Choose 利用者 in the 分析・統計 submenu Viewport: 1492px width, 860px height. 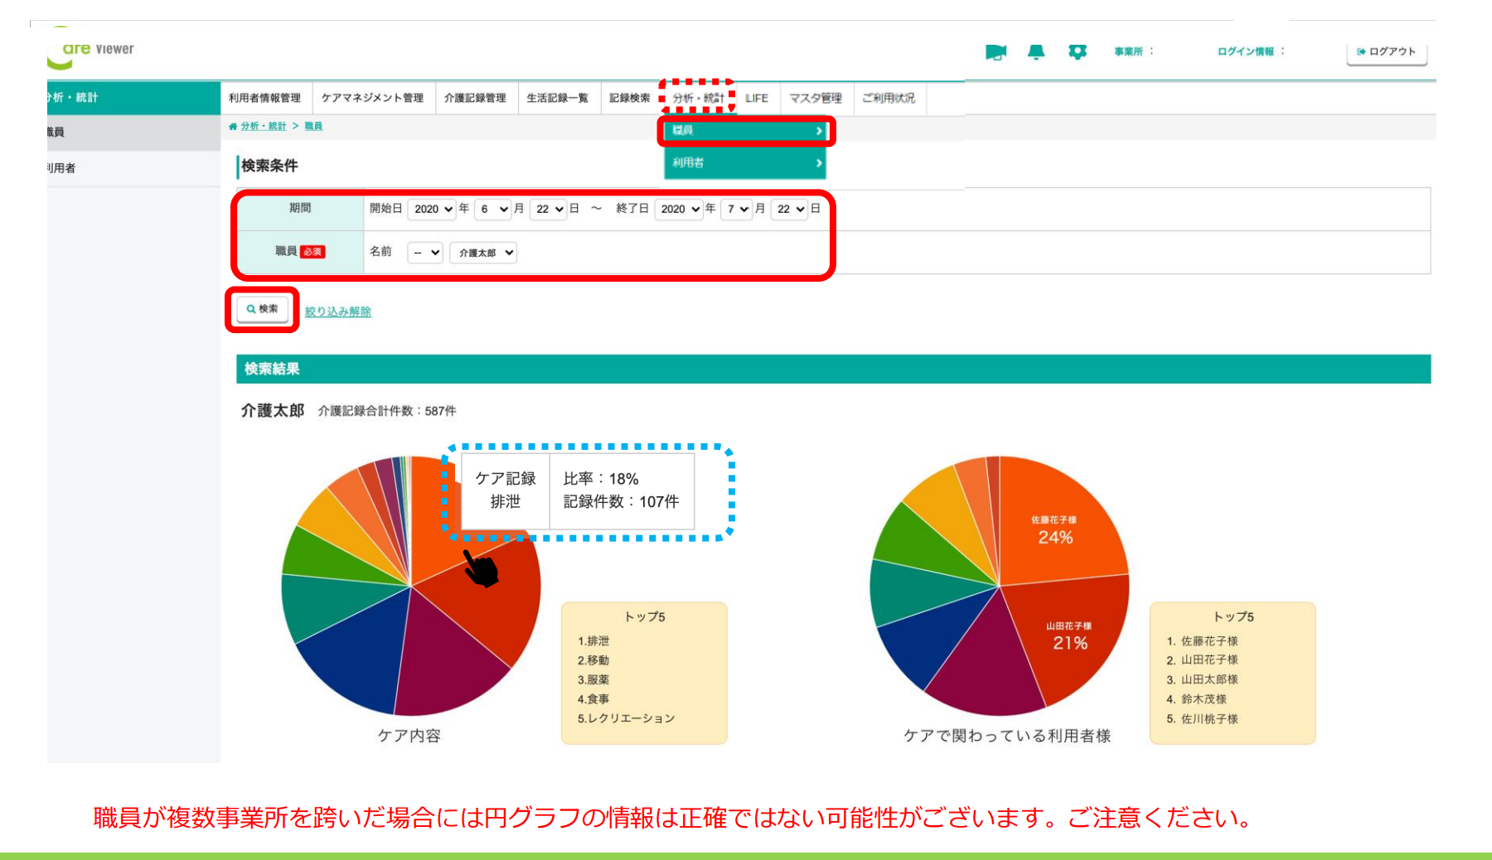pyautogui.click(x=745, y=163)
